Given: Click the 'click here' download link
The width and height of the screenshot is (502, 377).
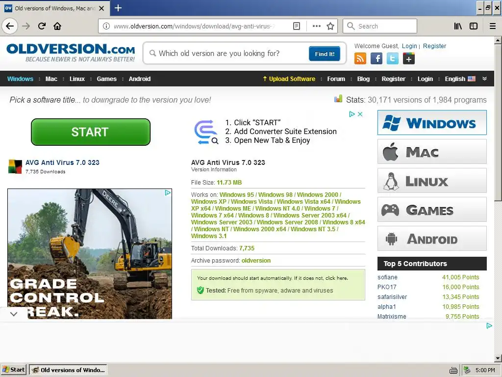Looking at the screenshot, I should tap(336, 278).
